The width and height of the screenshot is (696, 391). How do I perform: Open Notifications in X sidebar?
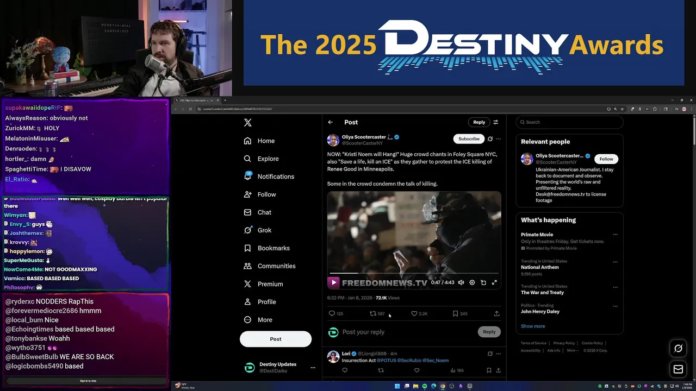pos(269,176)
